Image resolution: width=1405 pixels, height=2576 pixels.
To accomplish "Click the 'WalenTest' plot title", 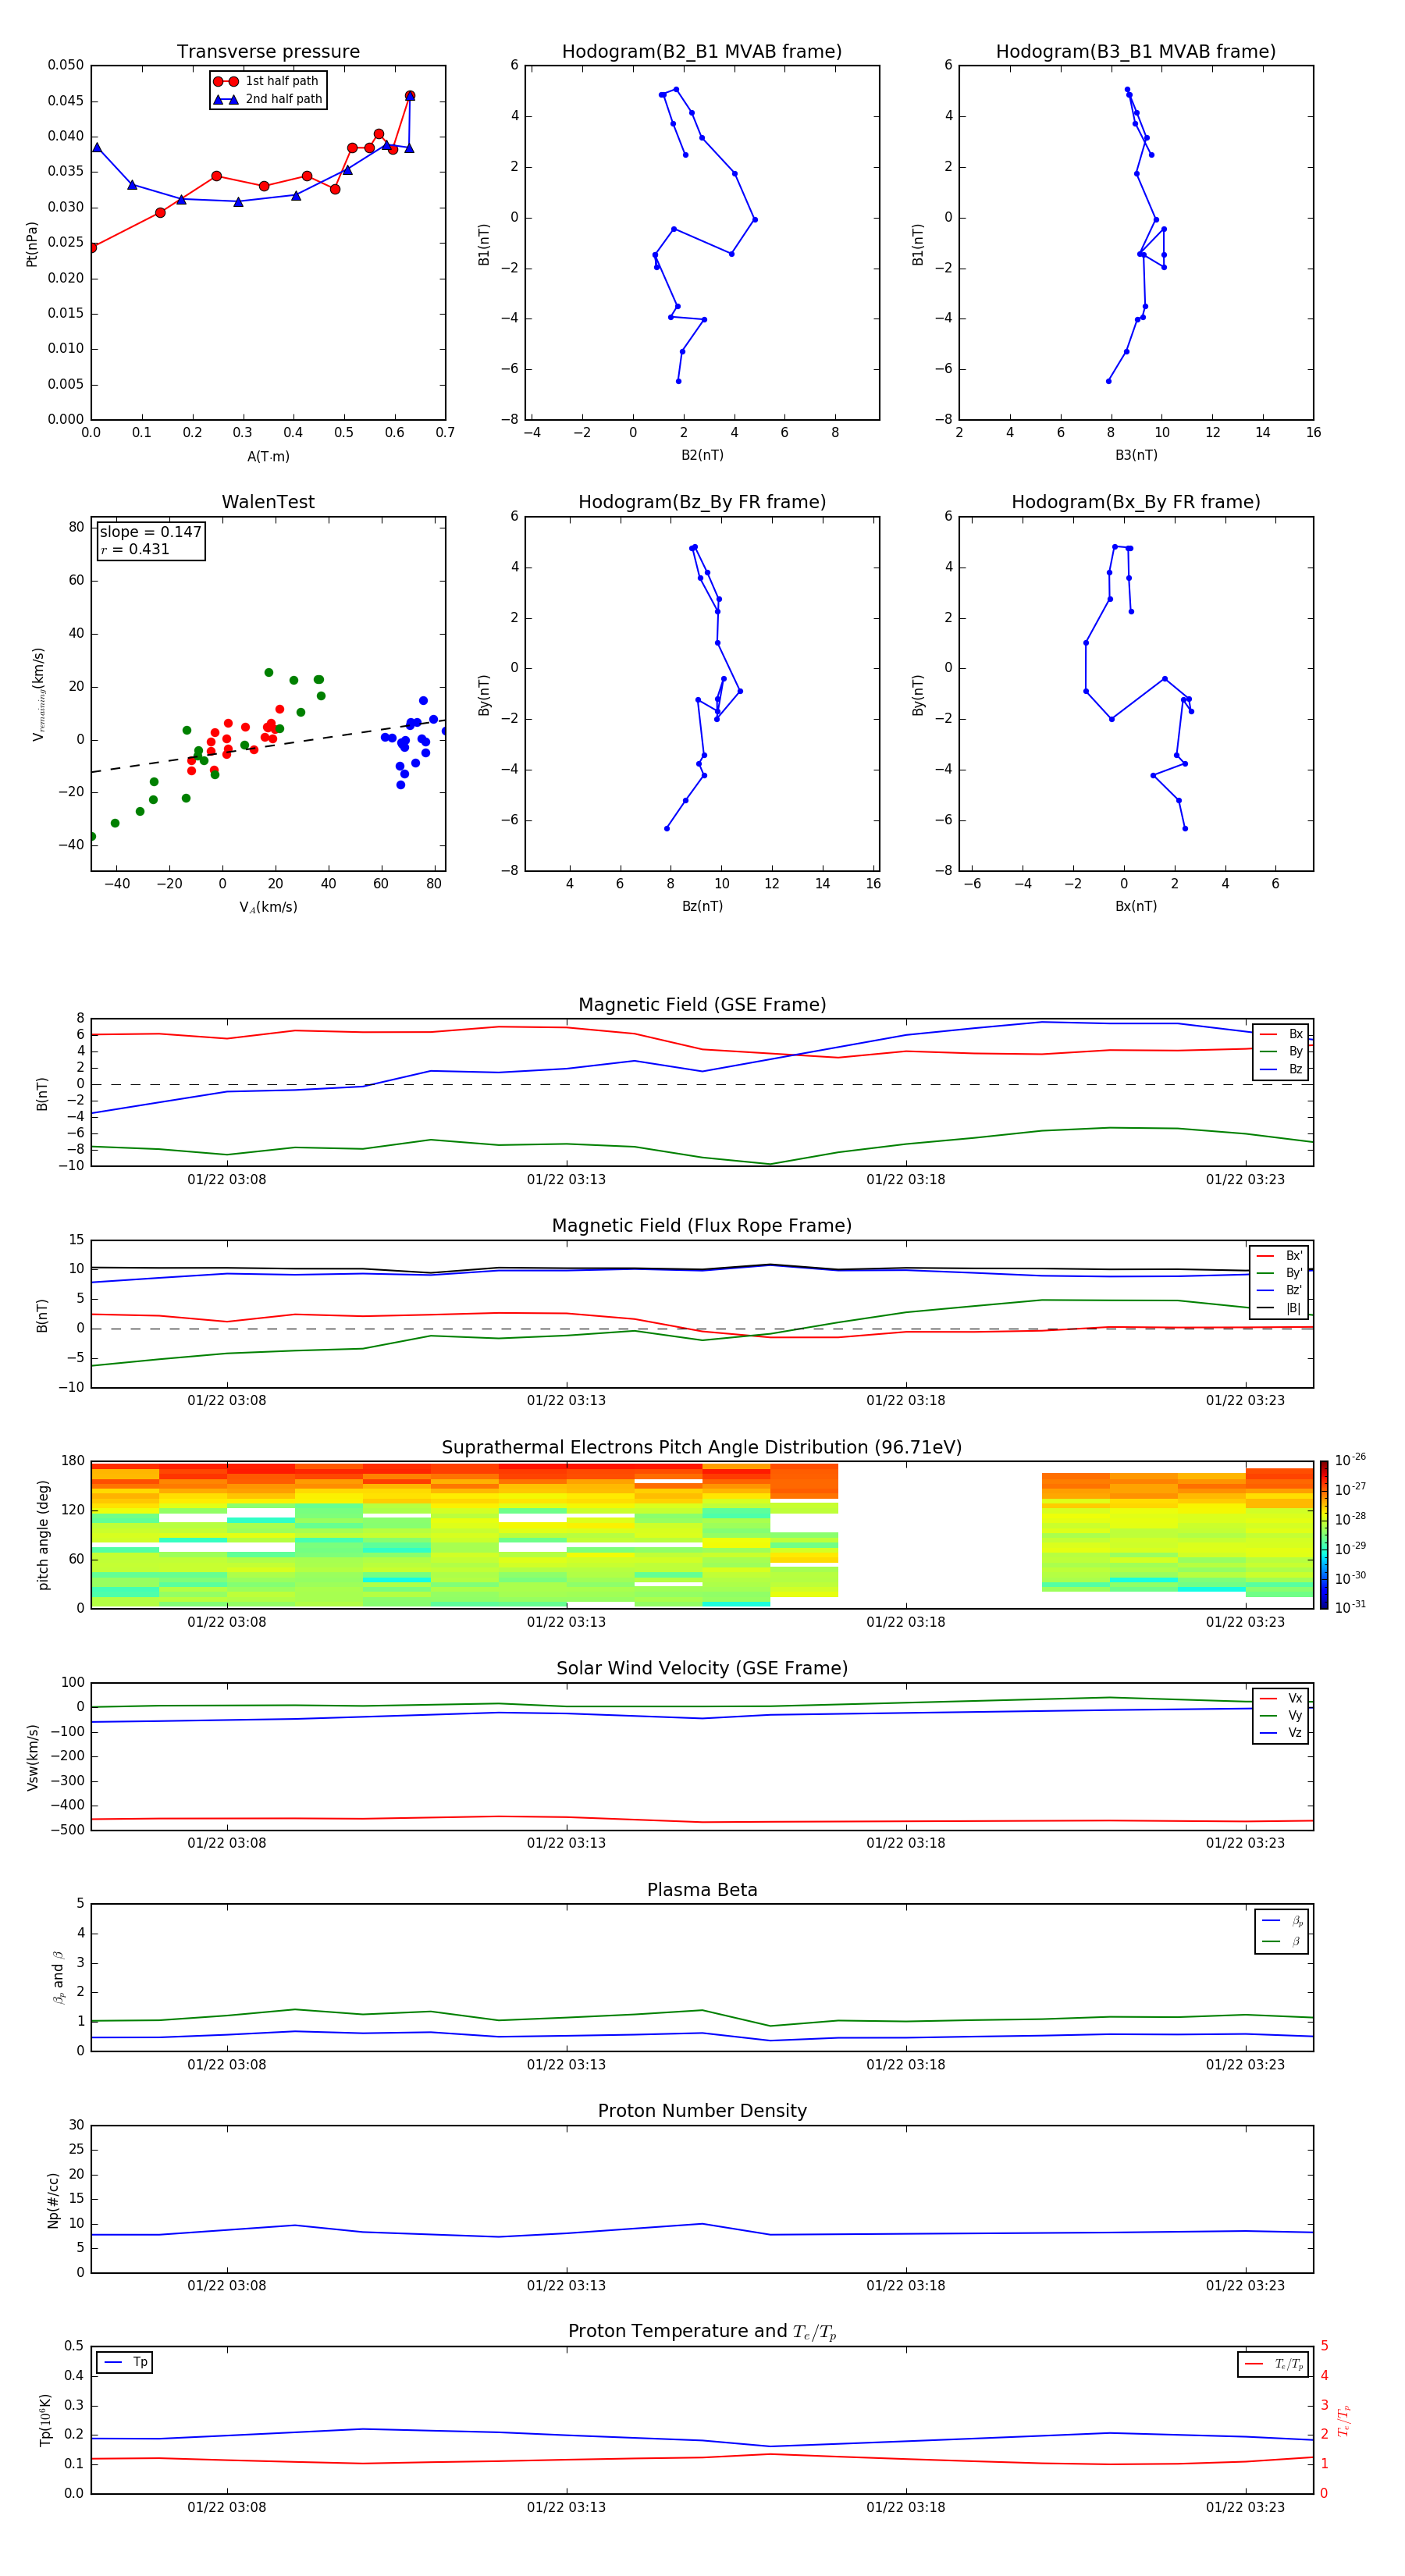I will click(x=268, y=502).
